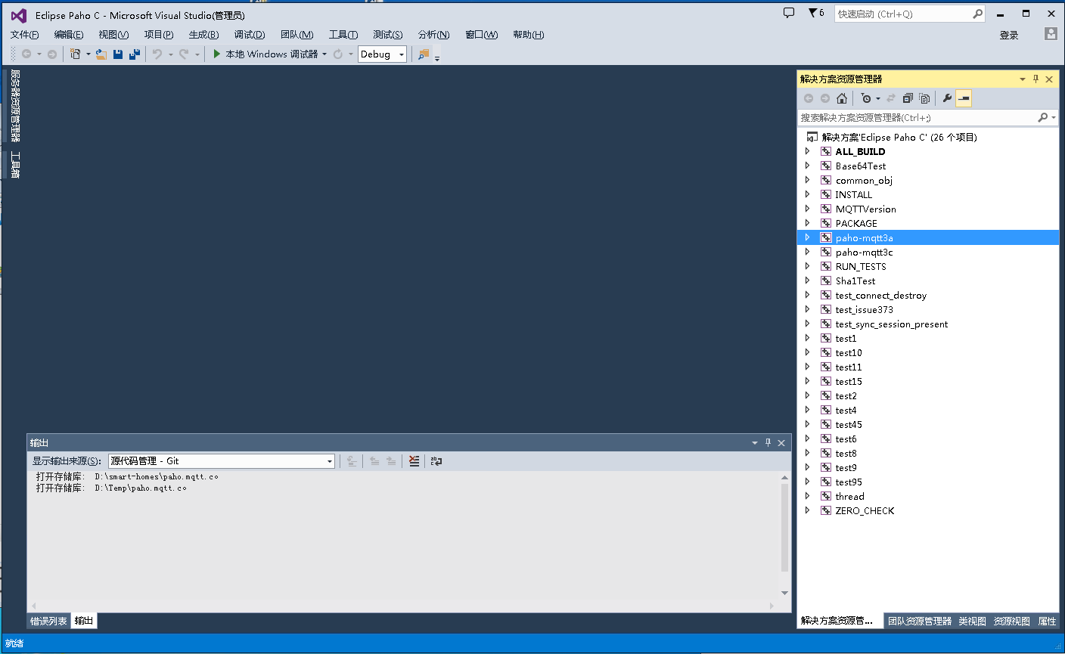Image resolution: width=1065 pixels, height=654 pixels.
Task: Close the Solution Explorer panel
Action: click(x=1049, y=79)
